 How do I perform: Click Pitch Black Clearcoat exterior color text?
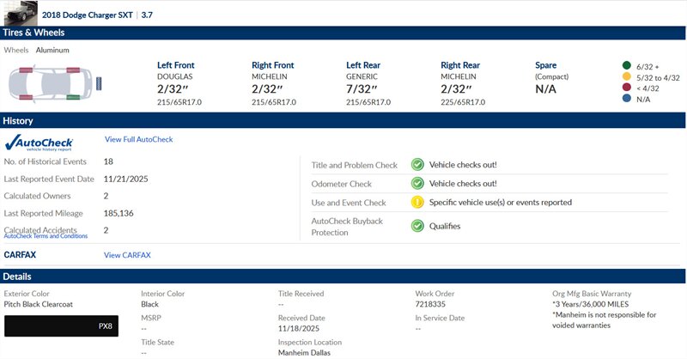point(38,304)
